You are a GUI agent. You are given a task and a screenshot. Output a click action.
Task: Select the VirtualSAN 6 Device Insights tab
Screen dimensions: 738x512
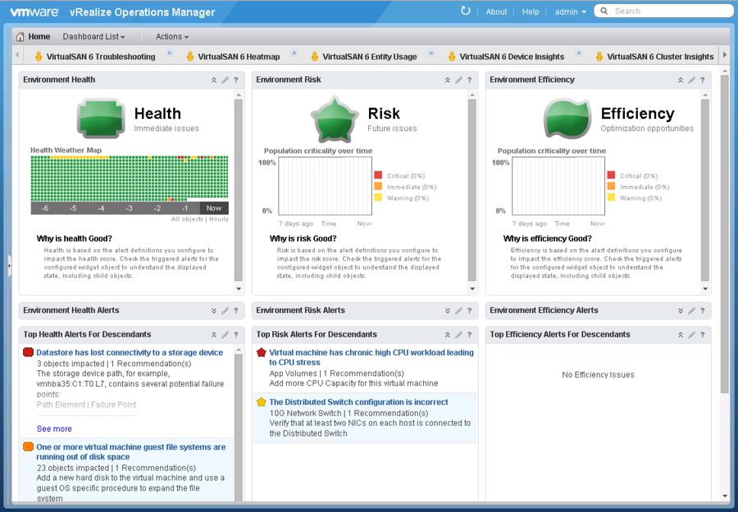tap(512, 57)
